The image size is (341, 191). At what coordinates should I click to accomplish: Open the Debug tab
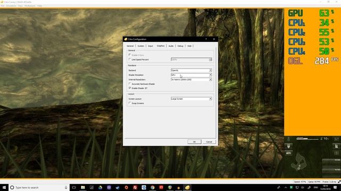pyautogui.click(x=180, y=46)
